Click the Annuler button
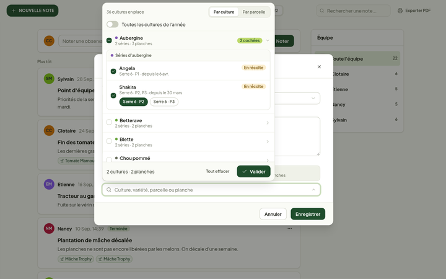 coord(273,214)
